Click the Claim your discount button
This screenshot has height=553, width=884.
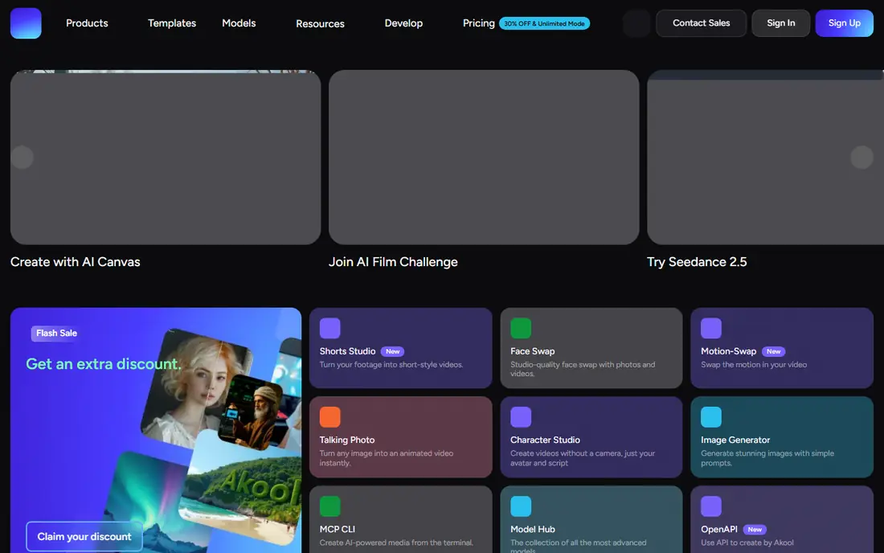tap(84, 537)
